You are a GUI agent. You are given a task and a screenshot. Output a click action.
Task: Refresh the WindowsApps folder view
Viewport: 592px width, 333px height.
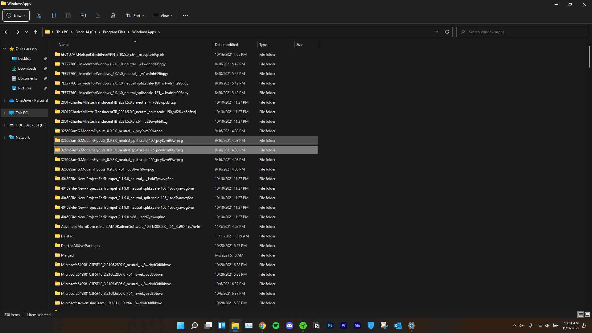[x=447, y=32]
